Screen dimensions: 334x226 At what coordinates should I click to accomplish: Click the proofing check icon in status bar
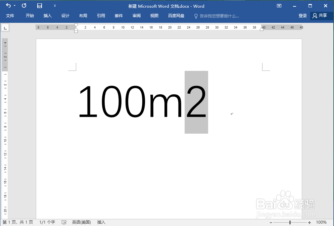64,222
